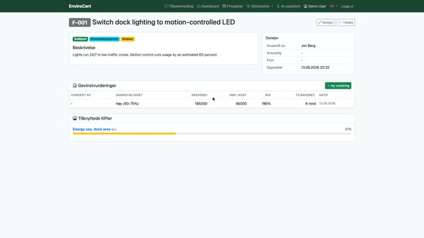The image size is (424, 238).
Task: Open the language flag dropdown
Action: click(334, 6)
